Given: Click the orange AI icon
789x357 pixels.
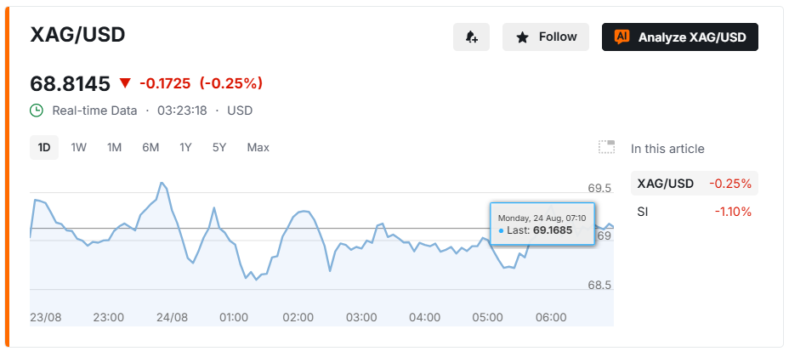Looking at the screenshot, I should point(622,37).
